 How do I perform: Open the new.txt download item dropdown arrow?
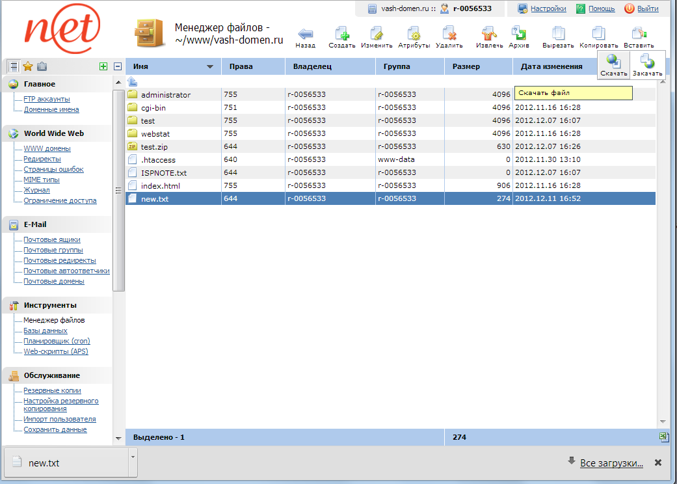[x=133, y=456]
